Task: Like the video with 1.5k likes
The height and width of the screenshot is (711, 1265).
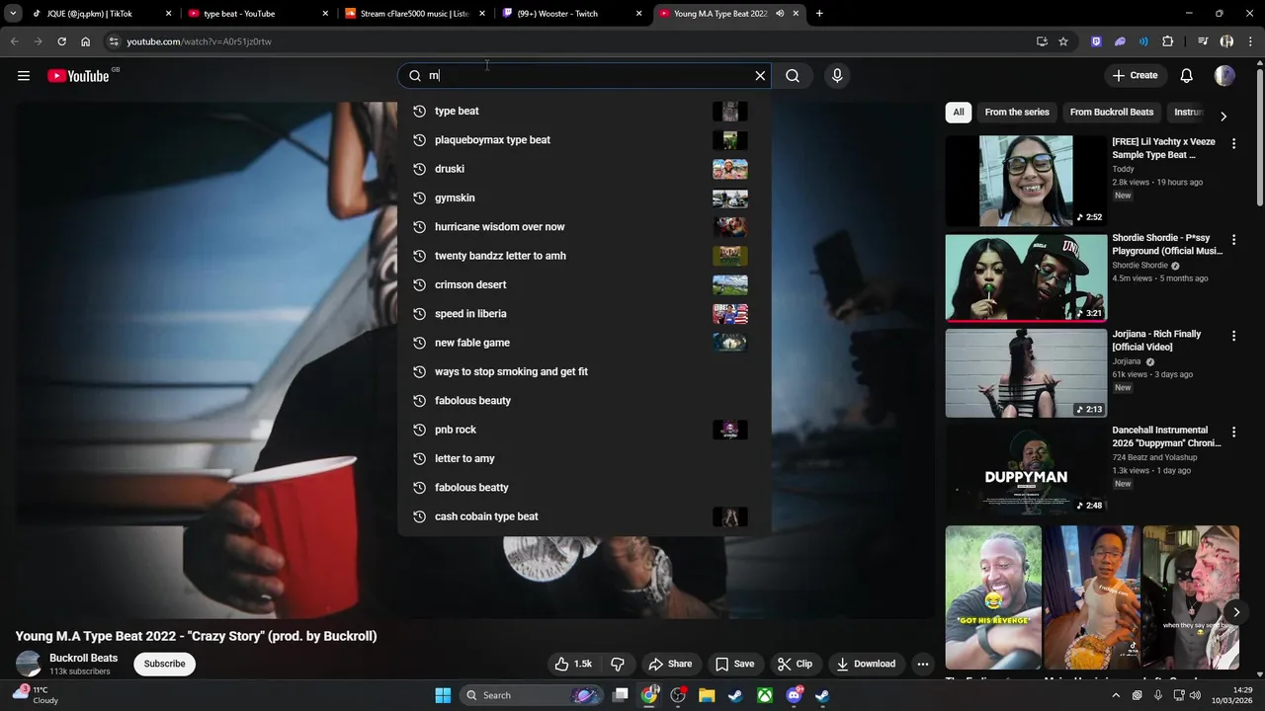Action: (x=573, y=664)
